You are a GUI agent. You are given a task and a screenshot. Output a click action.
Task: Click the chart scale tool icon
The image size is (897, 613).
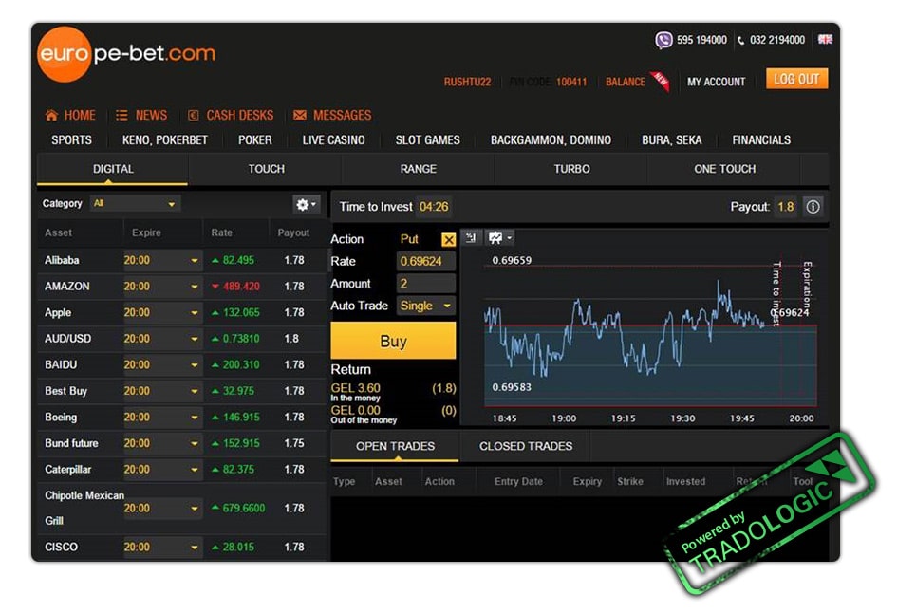[x=472, y=237]
